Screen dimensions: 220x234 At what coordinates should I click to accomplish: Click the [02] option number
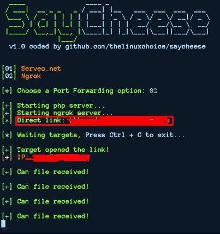(9, 76)
